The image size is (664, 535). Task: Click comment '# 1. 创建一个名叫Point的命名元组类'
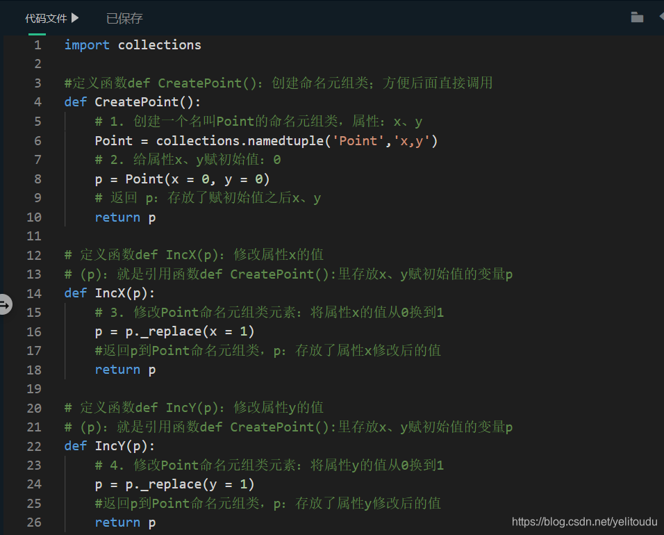(258, 122)
